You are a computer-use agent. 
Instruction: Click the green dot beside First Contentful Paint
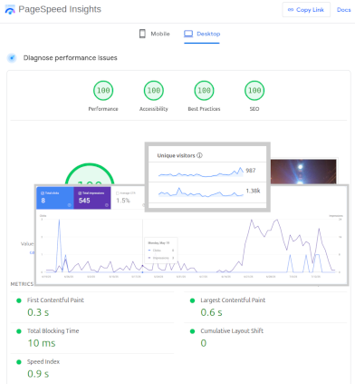19,300
